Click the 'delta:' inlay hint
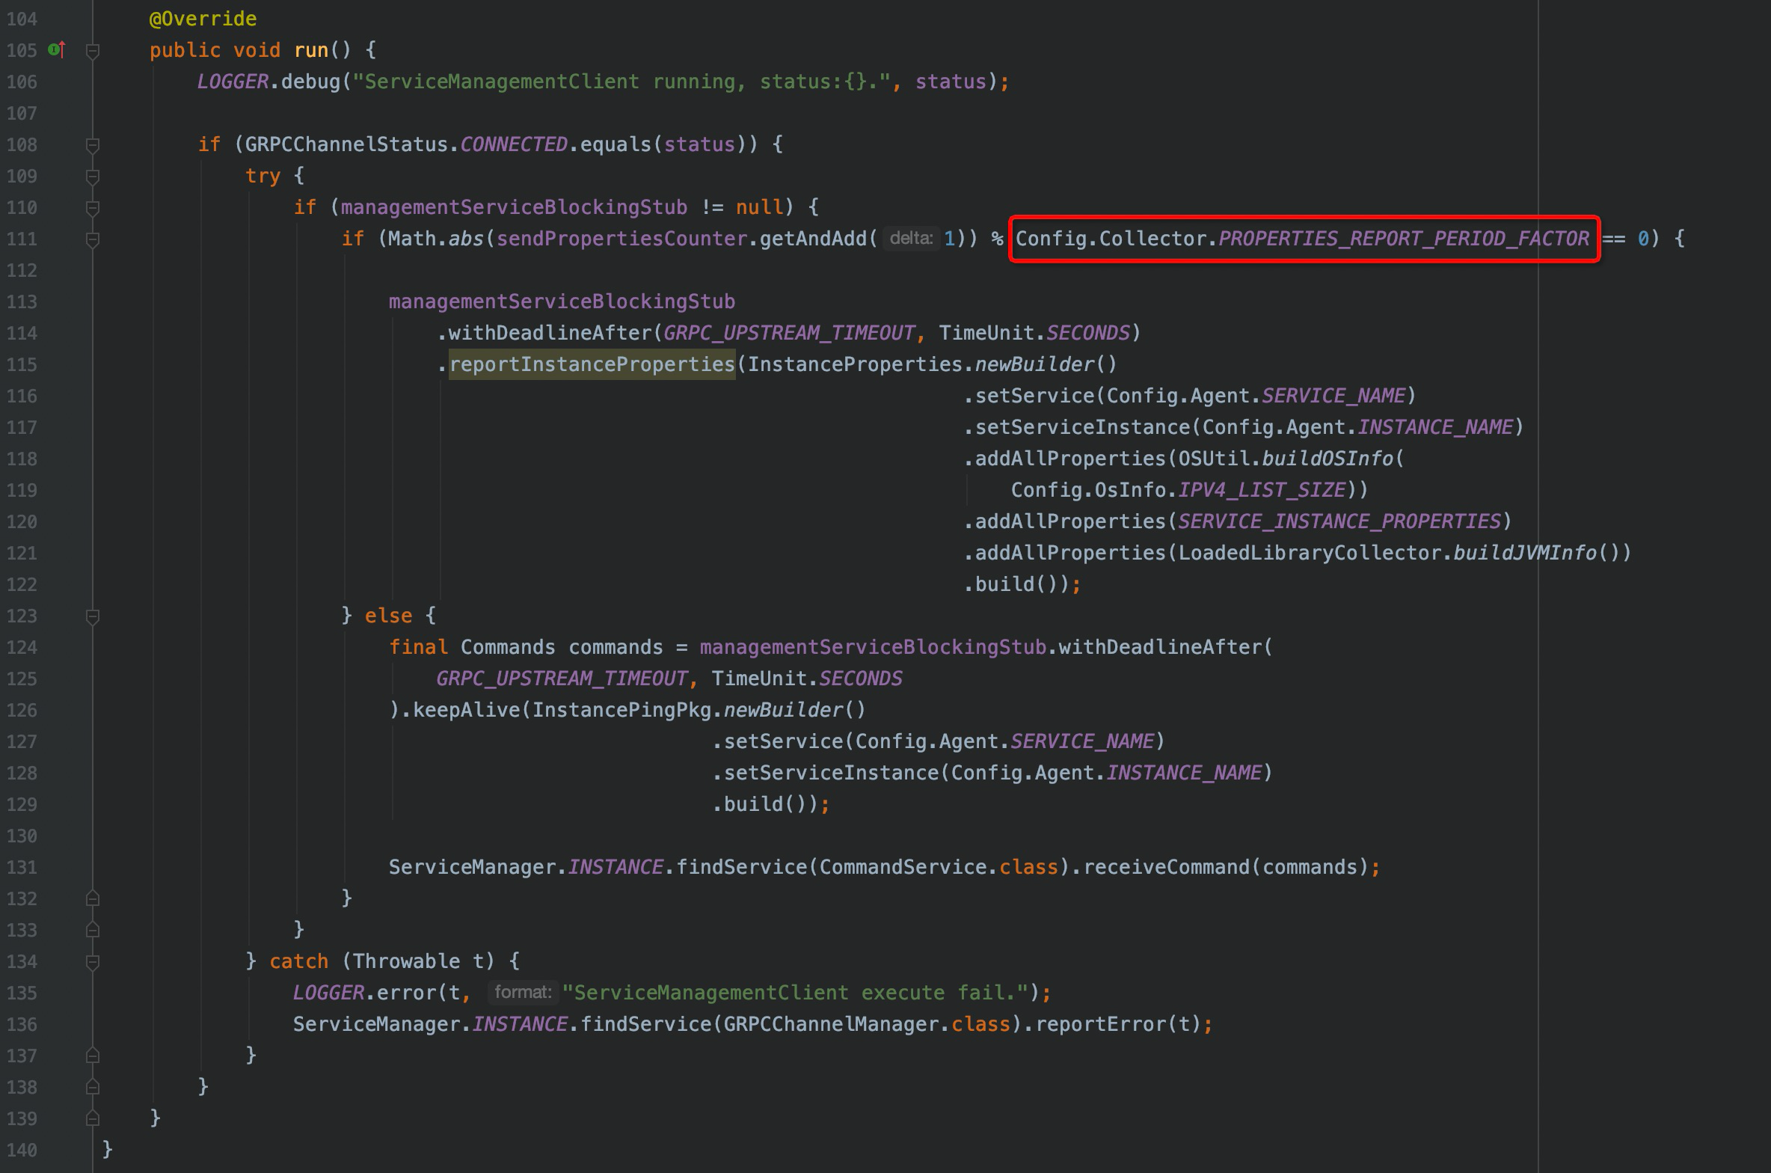This screenshot has height=1173, width=1771. 911,239
